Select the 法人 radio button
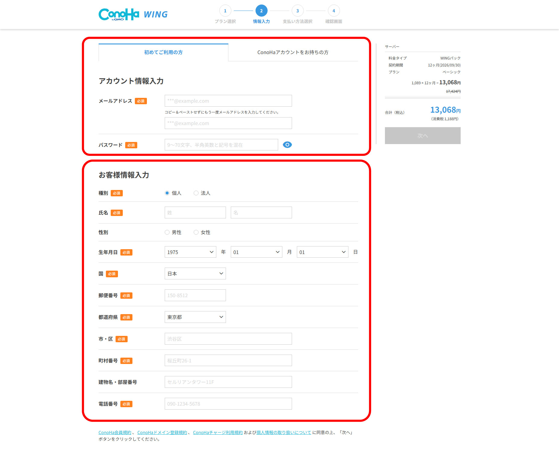The image size is (559, 457). pyautogui.click(x=196, y=193)
